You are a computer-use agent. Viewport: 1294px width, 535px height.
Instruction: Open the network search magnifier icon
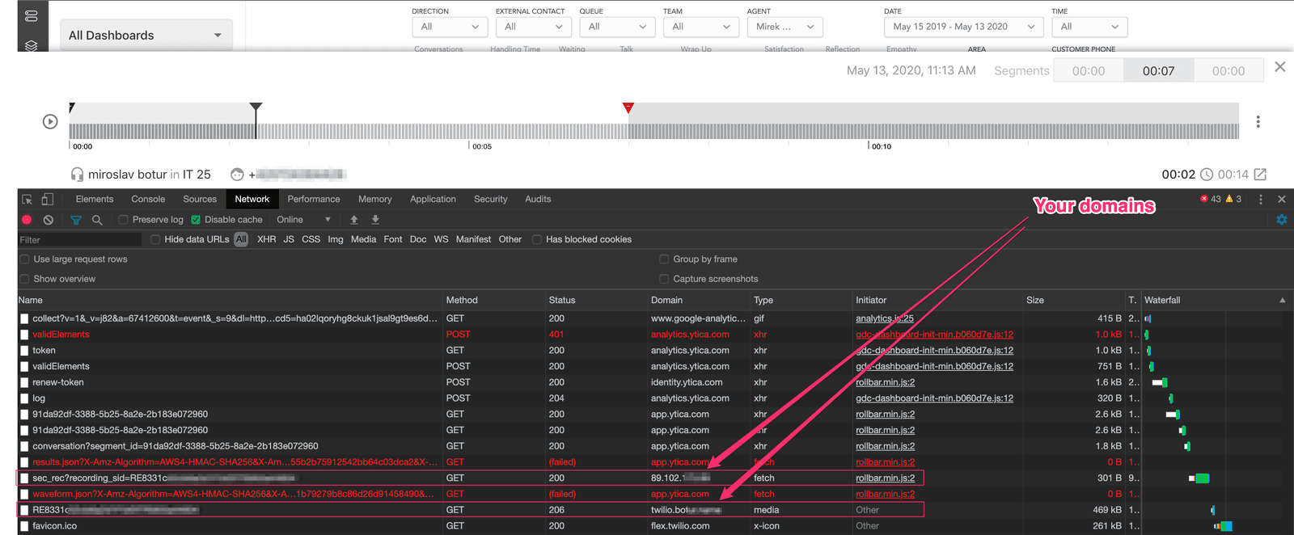[x=97, y=220]
